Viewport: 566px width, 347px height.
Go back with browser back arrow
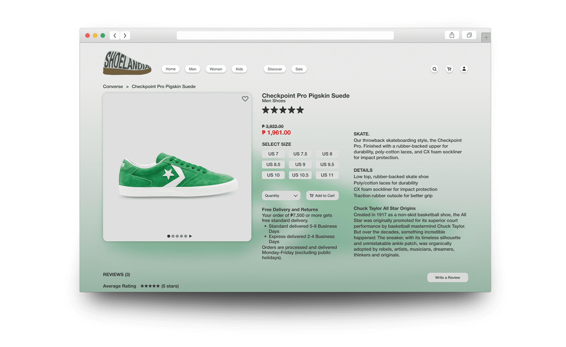[115, 35]
